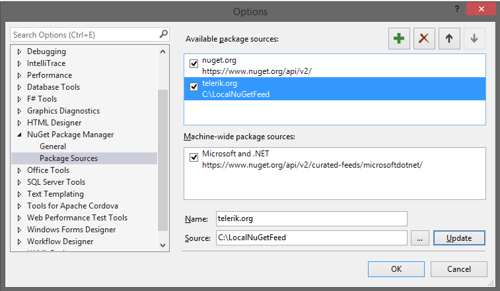Image resolution: width=500 pixels, height=291 pixels.
Task: Toggle the telerik.org source checkbox
Action: (x=194, y=86)
